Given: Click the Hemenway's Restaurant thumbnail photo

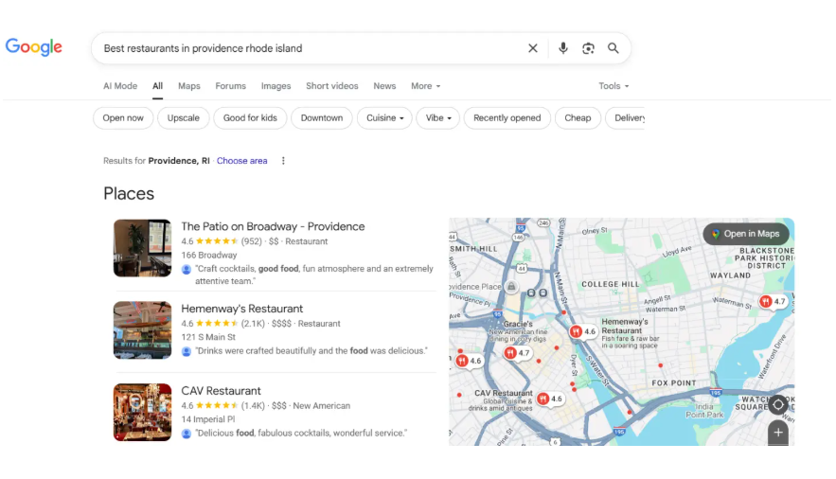Looking at the screenshot, I should click(x=142, y=330).
